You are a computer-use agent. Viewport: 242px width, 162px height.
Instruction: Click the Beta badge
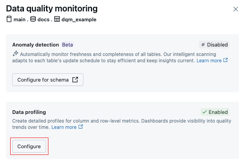click(x=67, y=45)
